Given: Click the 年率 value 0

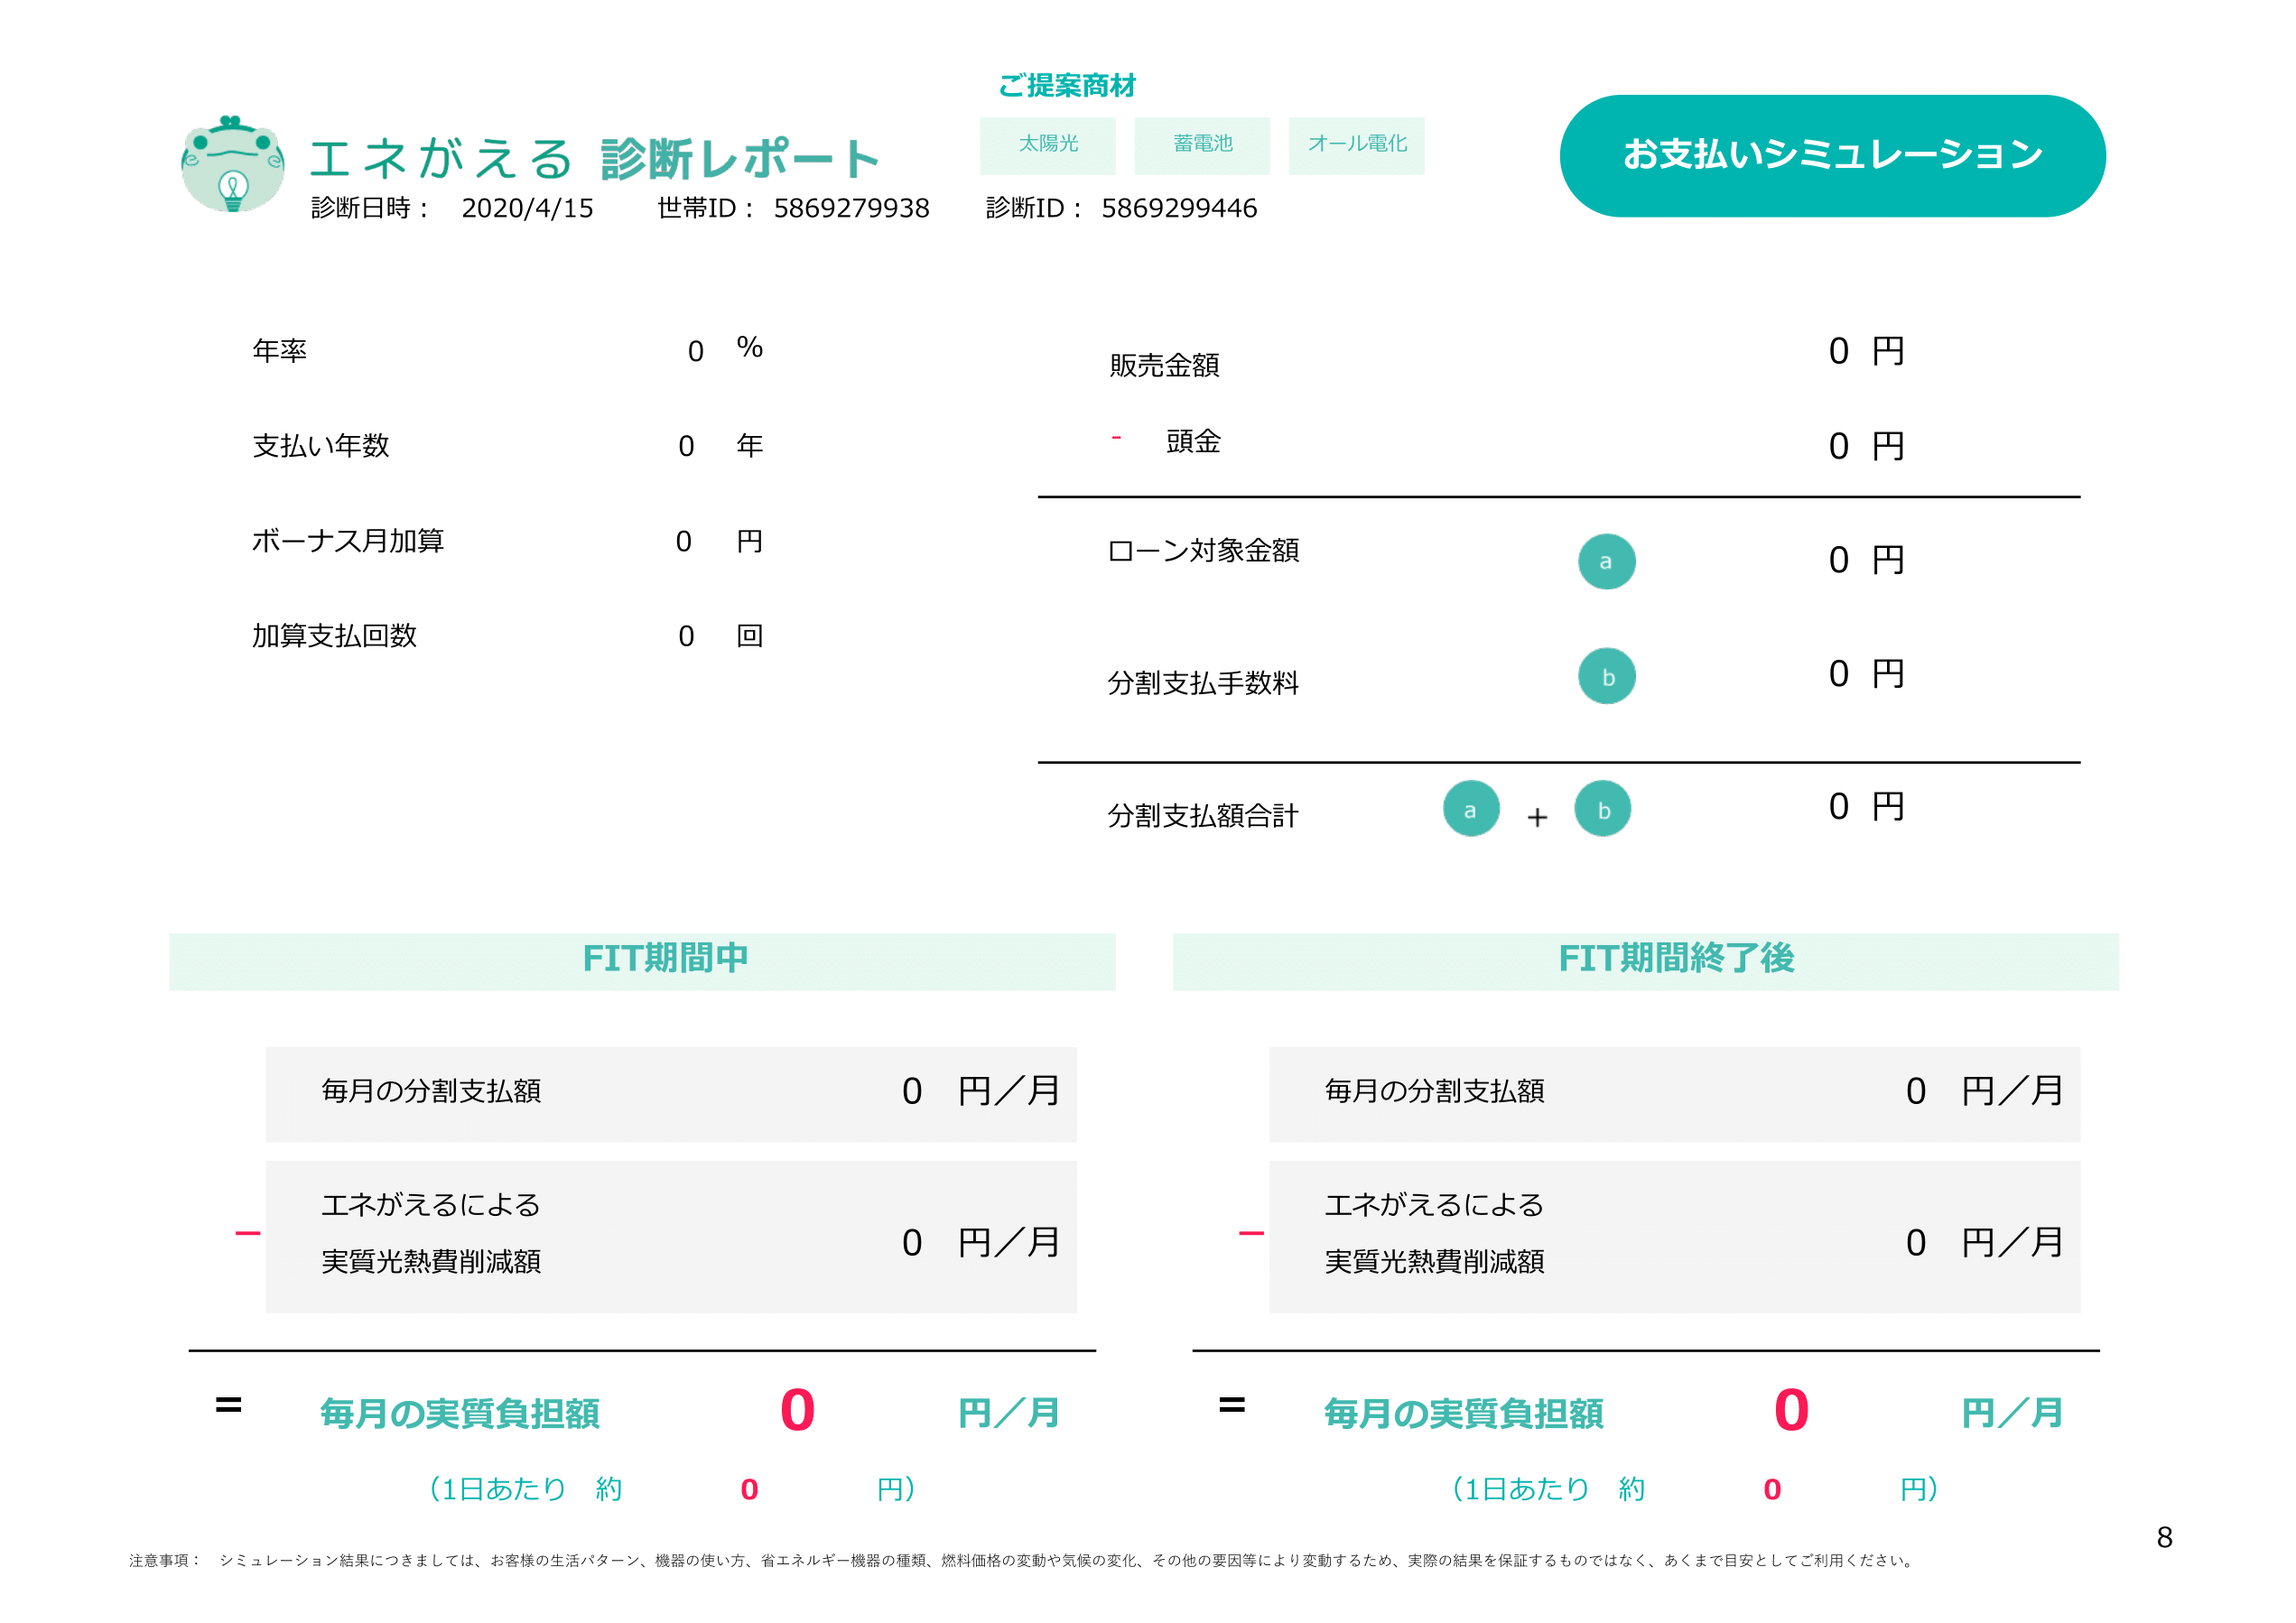Looking at the screenshot, I should (x=696, y=352).
